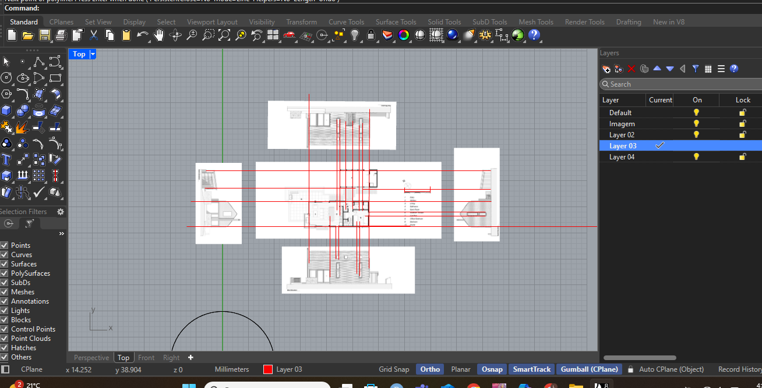Enable Gumball (CPlane) in status bar
Viewport: 762px width, 388px height.
coord(589,369)
